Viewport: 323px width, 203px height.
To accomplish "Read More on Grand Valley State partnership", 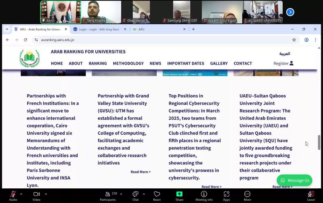I will pos(141,172).
